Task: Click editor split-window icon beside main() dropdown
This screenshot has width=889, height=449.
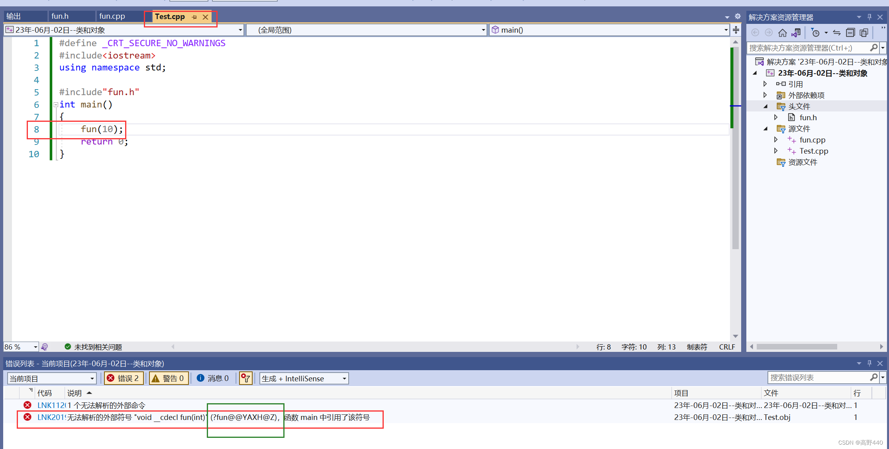Action: (736, 30)
